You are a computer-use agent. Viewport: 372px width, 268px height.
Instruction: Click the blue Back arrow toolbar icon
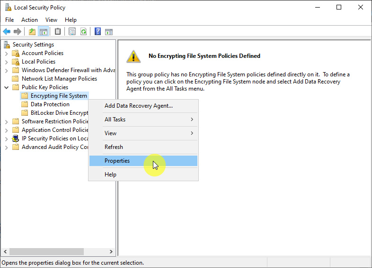pyautogui.click(x=7, y=32)
